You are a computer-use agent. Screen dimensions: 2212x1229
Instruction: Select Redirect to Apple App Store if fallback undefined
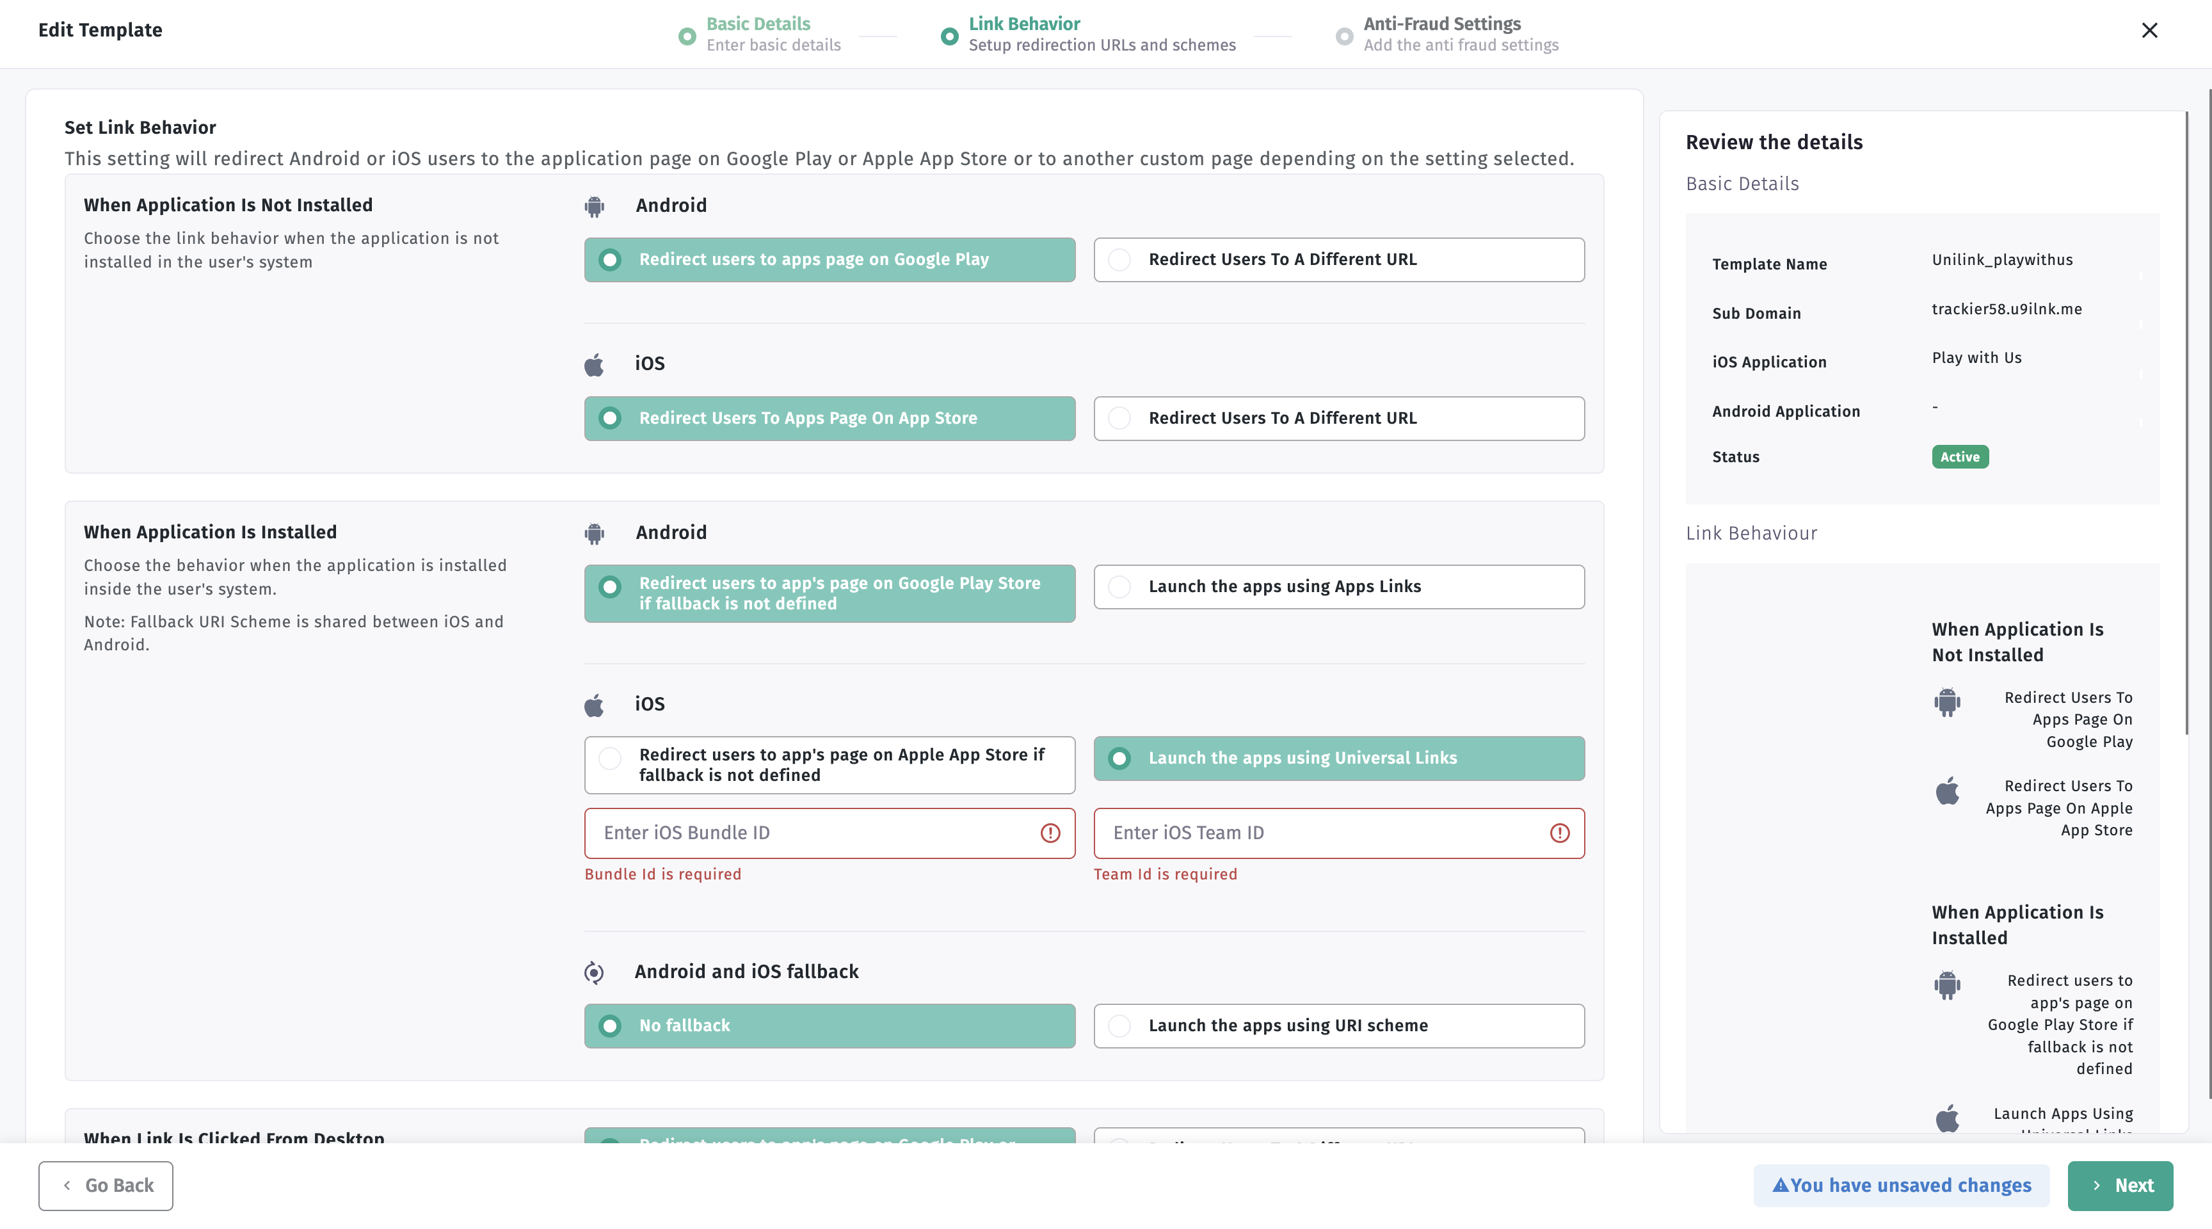pos(829,765)
